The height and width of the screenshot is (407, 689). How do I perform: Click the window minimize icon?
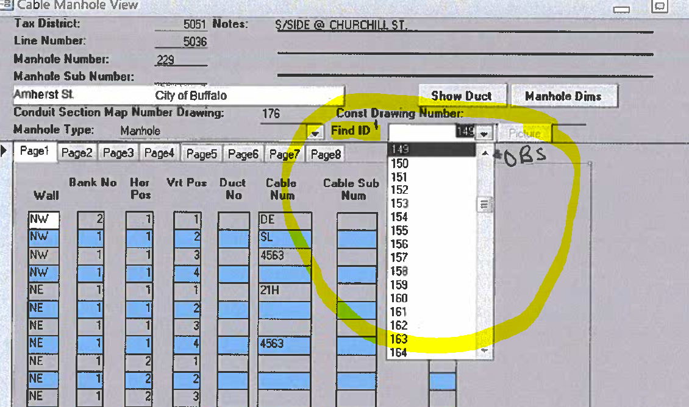click(x=621, y=9)
